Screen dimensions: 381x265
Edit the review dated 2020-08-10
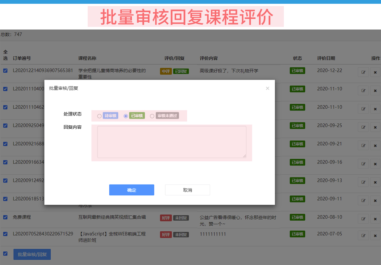(x=363, y=219)
